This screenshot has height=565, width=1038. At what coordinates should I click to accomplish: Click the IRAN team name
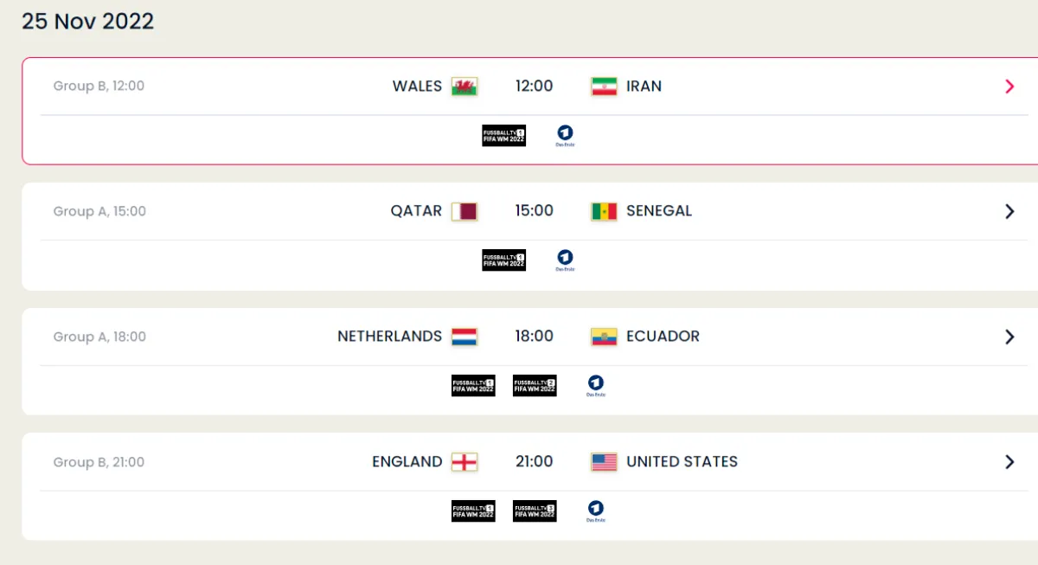(644, 87)
